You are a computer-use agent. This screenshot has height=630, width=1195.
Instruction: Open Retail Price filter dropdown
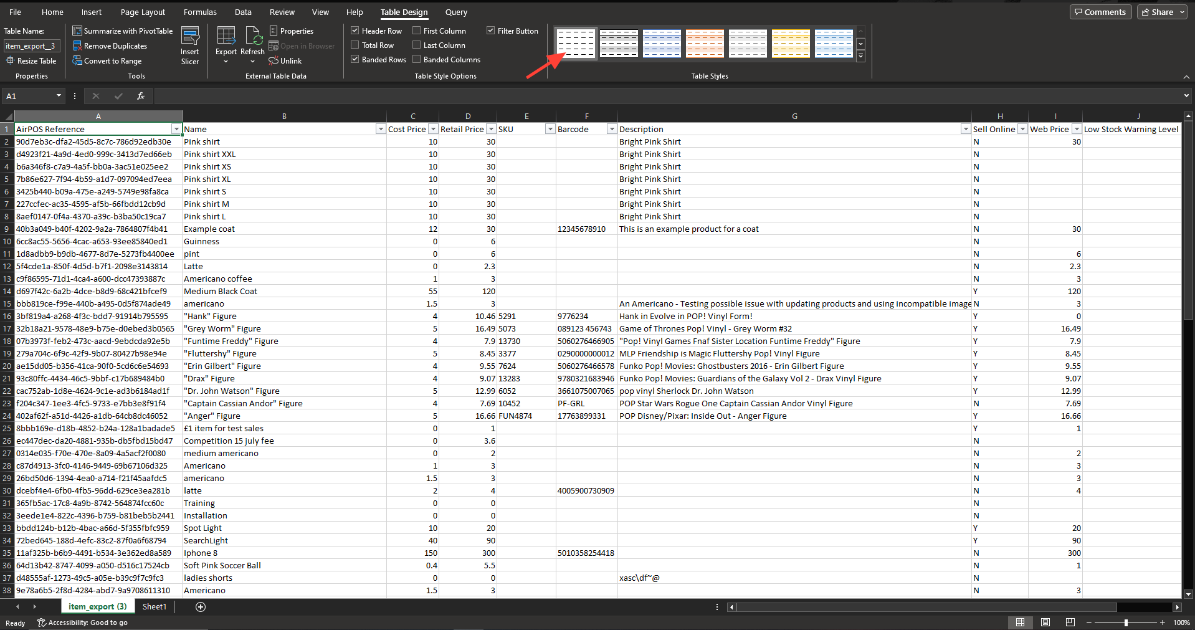click(491, 129)
